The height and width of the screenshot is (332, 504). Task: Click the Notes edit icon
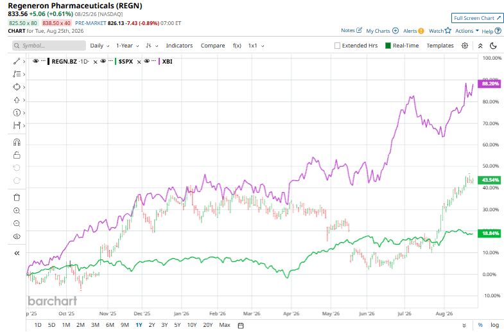pyautogui.click(x=360, y=30)
